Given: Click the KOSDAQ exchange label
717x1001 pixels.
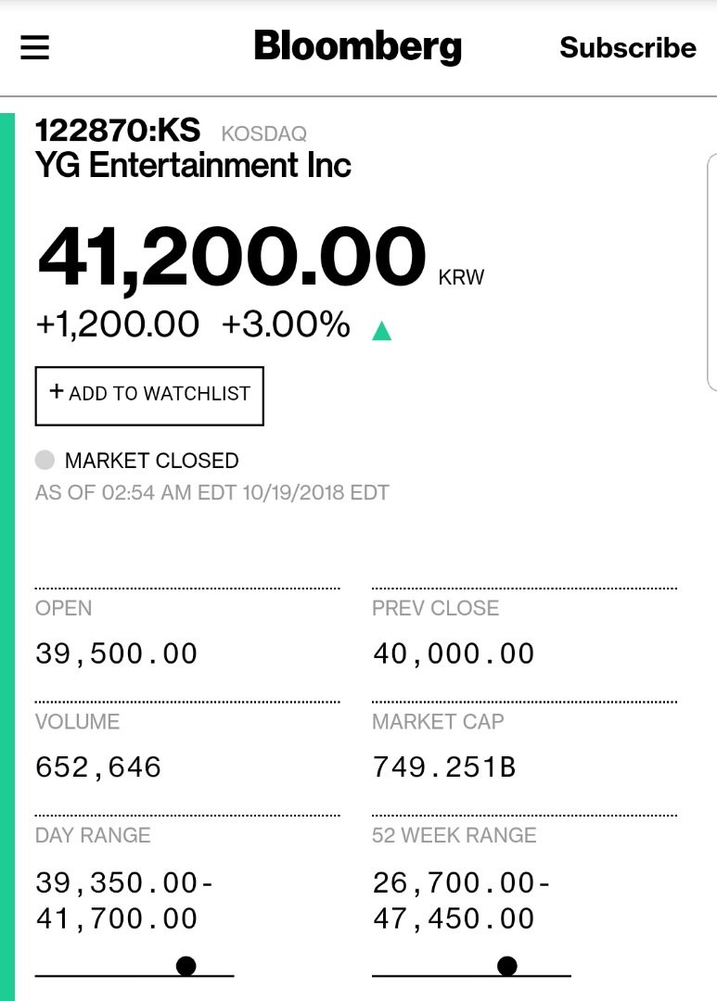Looking at the screenshot, I should pos(264,134).
